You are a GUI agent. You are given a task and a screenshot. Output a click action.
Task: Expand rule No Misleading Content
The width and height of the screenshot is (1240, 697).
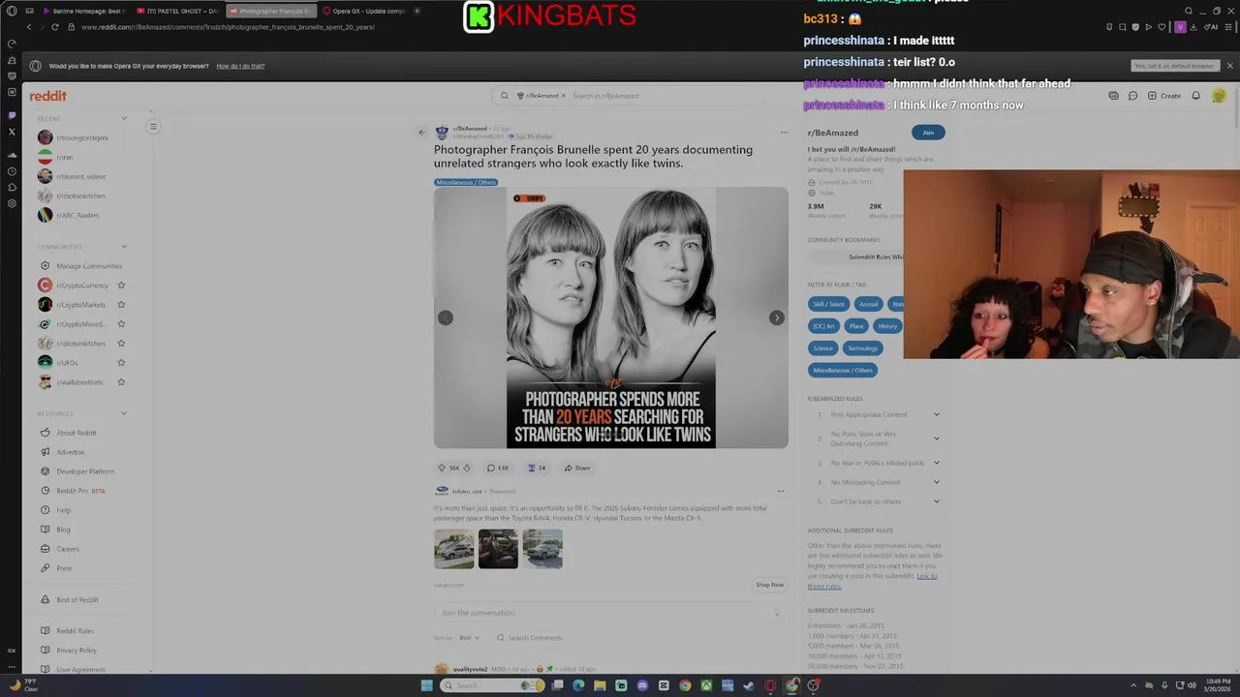[x=936, y=482]
